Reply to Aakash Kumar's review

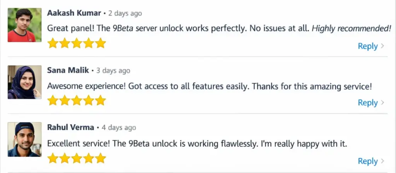pyautogui.click(x=367, y=46)
